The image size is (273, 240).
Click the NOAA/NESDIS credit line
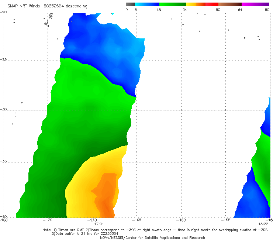point(152,237)
